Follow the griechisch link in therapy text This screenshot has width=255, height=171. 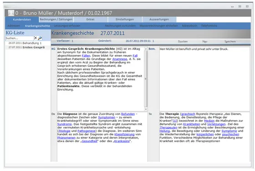(188, 114)
